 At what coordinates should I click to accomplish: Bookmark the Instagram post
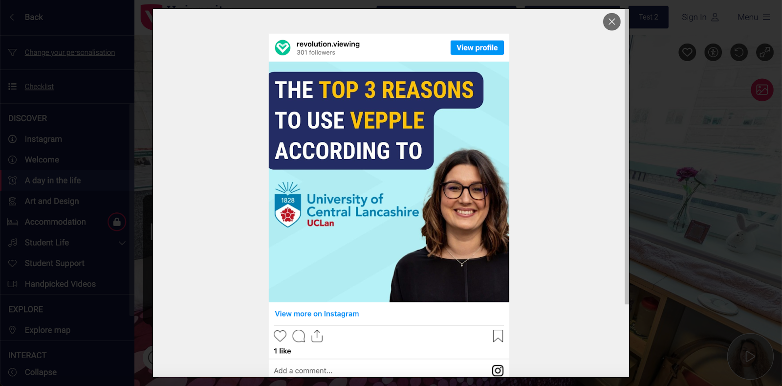[x=498, y=336]
